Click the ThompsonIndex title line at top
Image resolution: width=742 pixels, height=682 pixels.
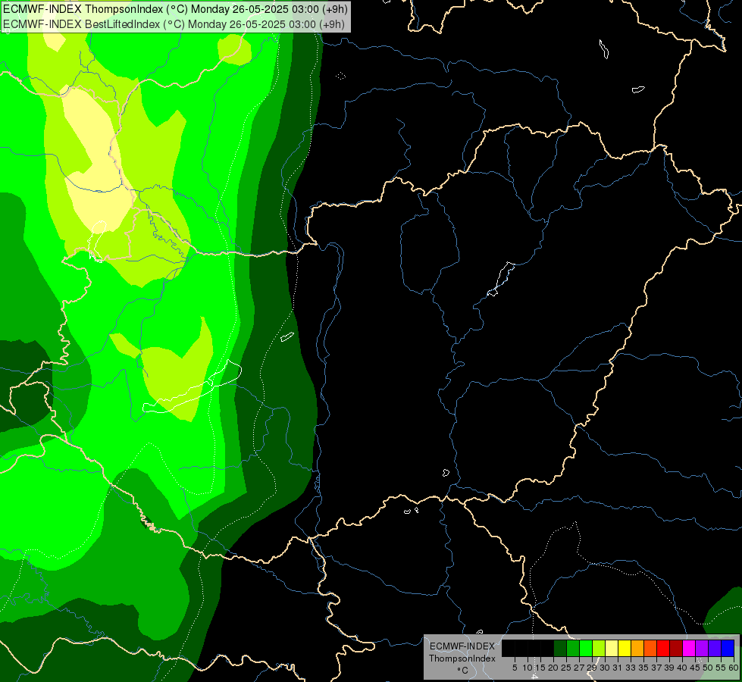click(x=176, y=8)
